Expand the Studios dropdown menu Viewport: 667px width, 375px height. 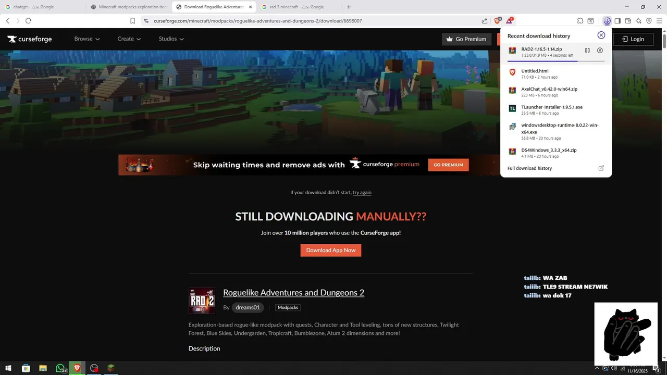point(171,39)
